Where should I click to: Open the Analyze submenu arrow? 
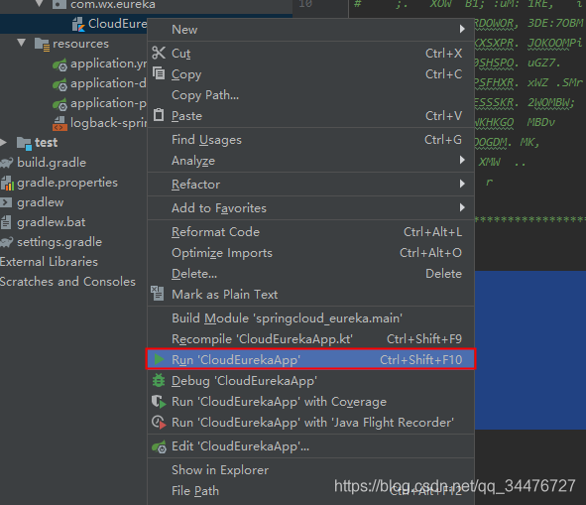tap(462, 160)
